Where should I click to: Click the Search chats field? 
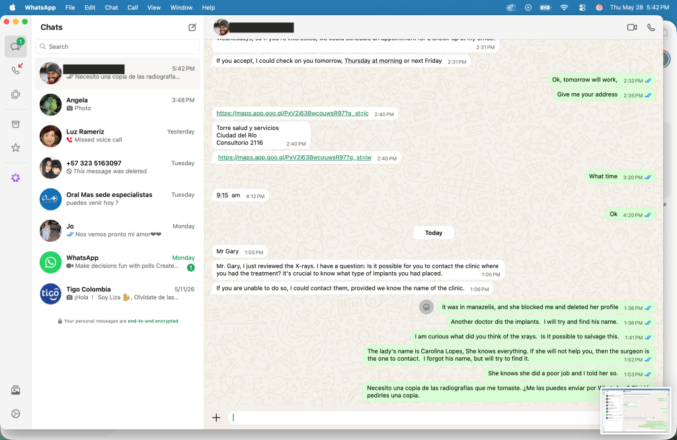[118, 47]
